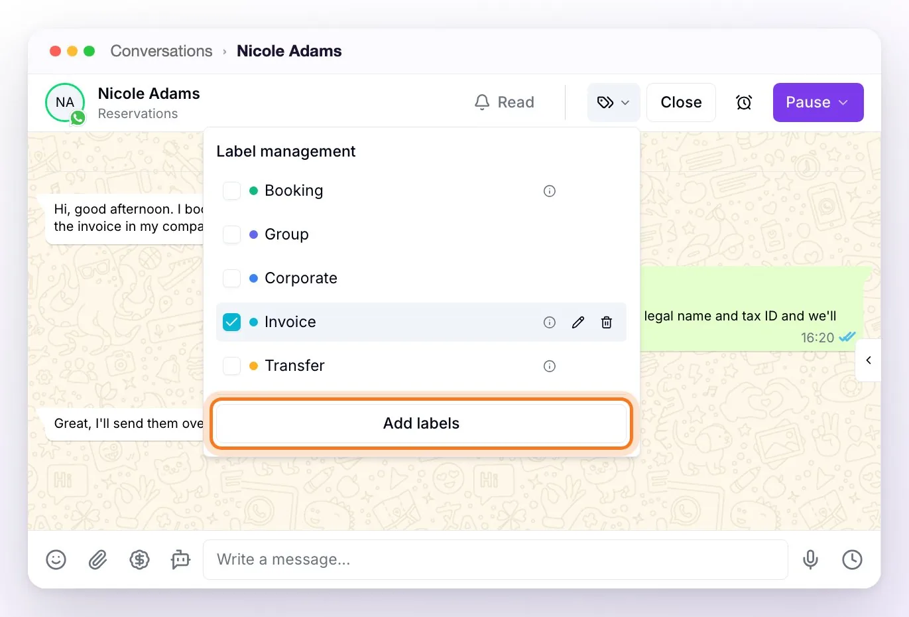Show info for the Invoice label
This screenshot has height=617, width=909.
click(x=550, y=322)
